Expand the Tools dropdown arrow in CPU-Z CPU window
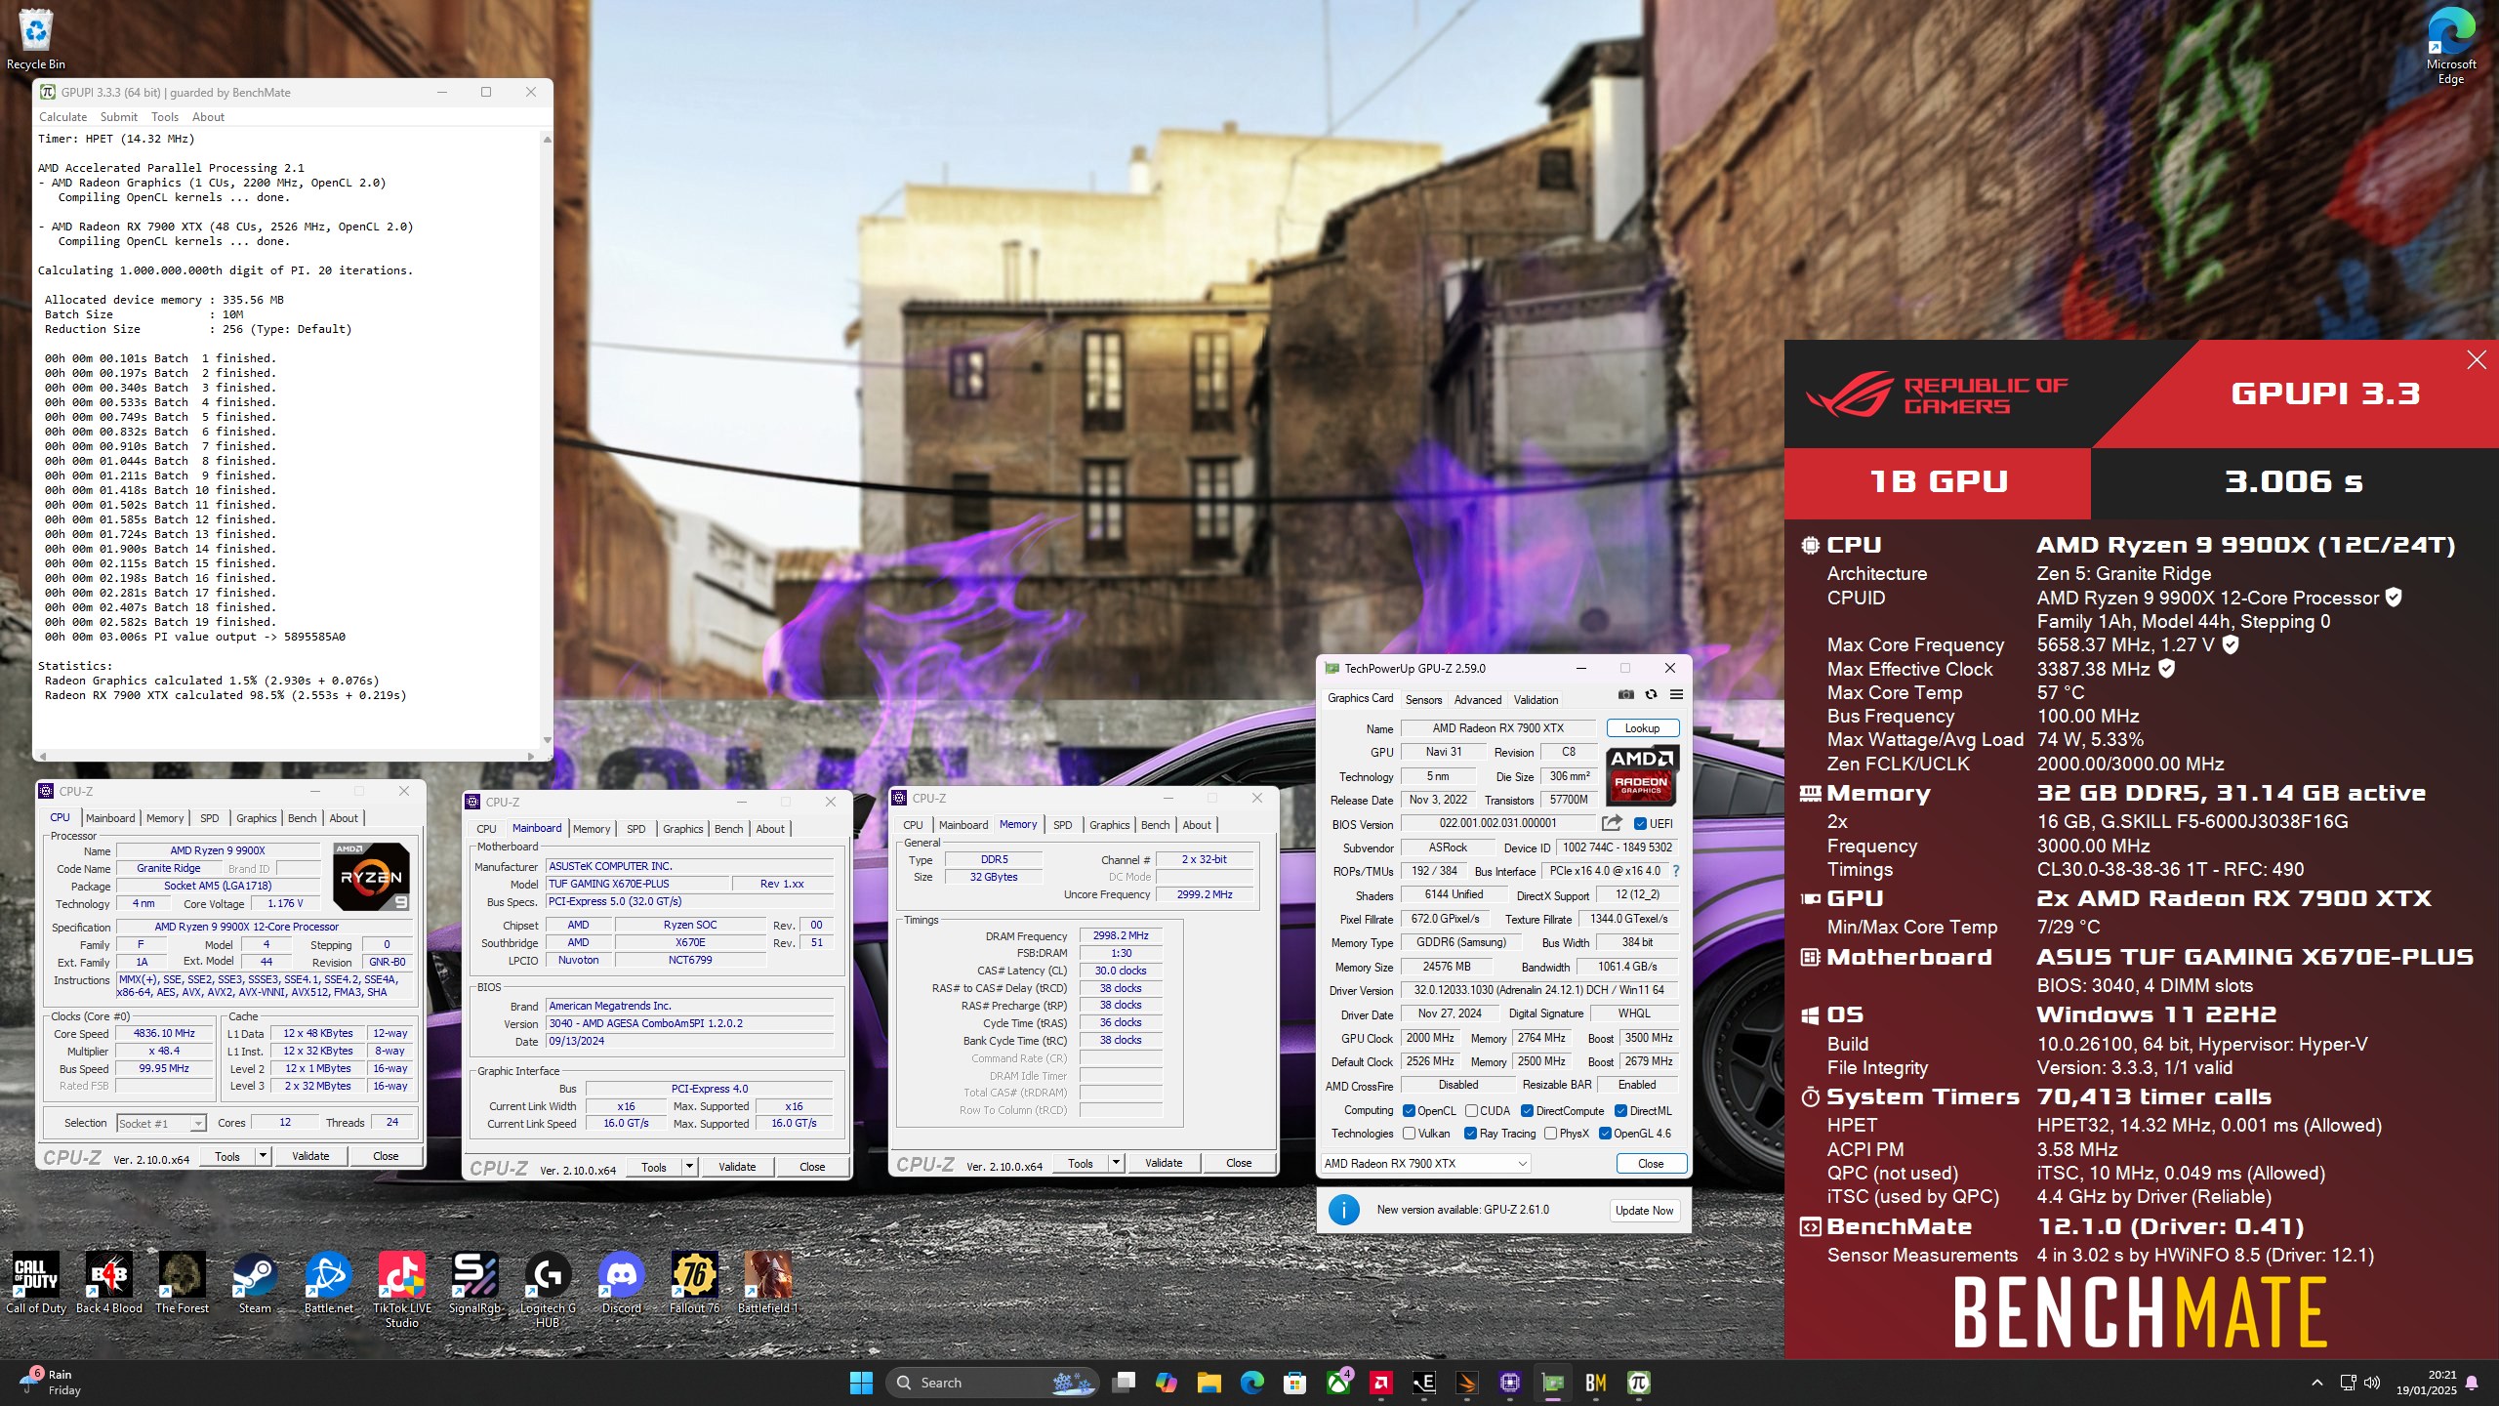This screenshot has height=1406, width=2499. (263, 1156)
